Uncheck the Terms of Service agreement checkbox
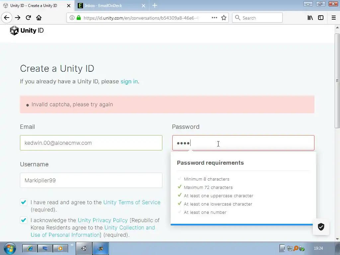The image size is (340, 255). coord(24,202)
